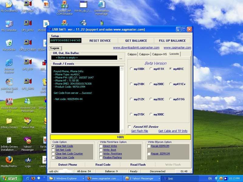
Task: Click the yellow 100% progress bar
Action: [120, 137]
